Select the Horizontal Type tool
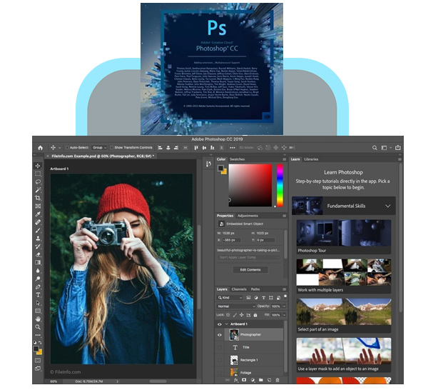Screen dimensions: 428x390 [x=38, y=294]
